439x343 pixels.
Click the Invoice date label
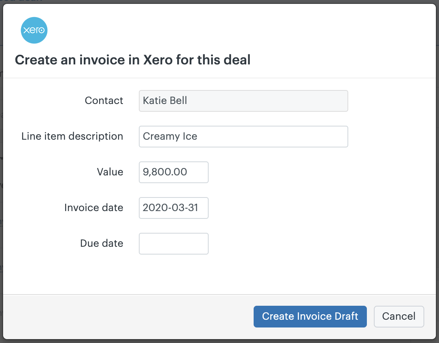tap(94, 208)
